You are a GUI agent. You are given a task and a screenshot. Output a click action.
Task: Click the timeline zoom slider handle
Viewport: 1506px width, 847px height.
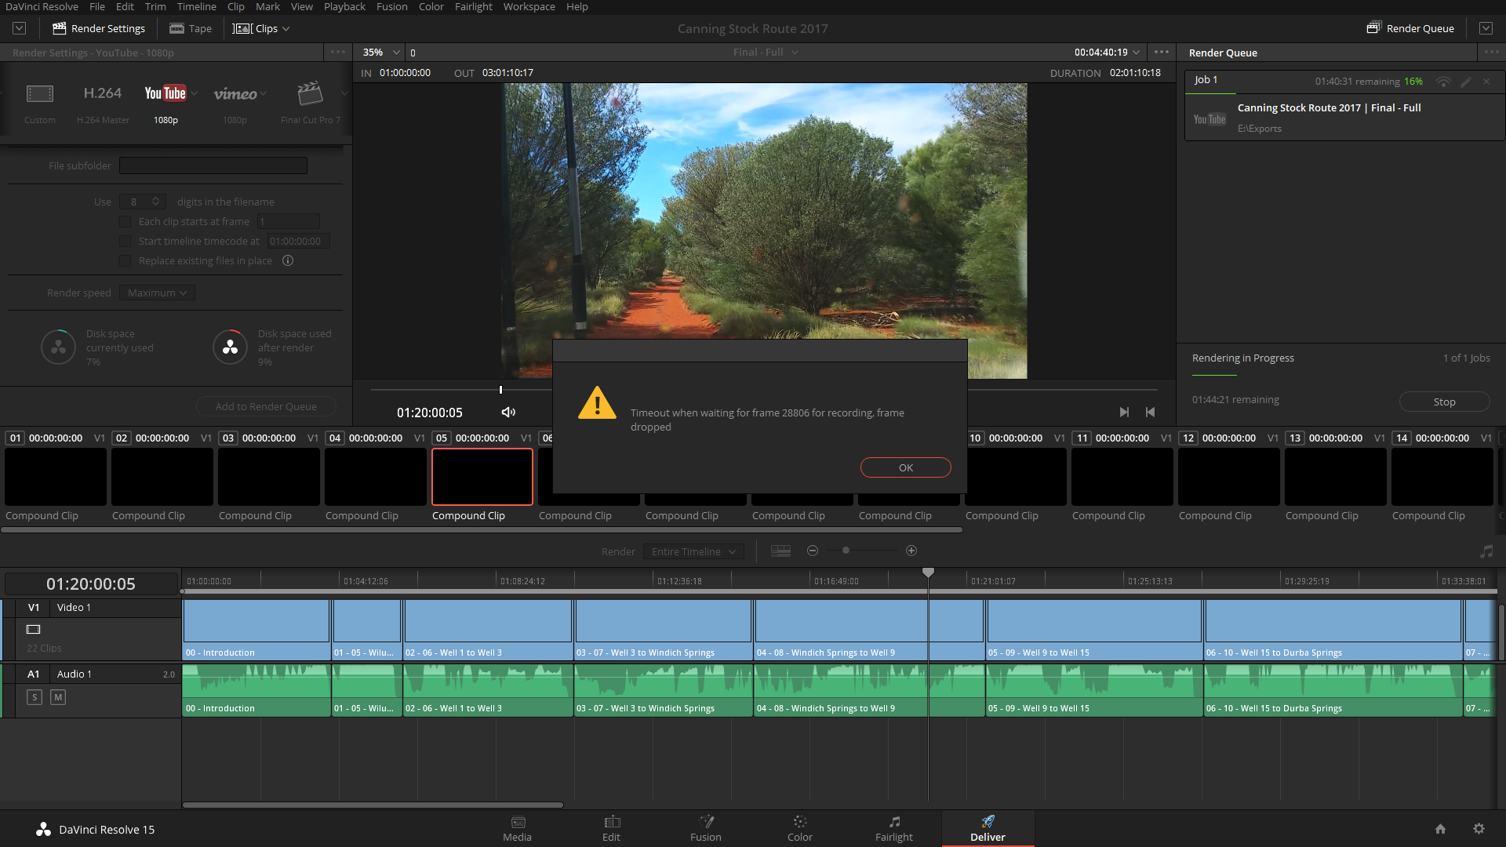846,551
